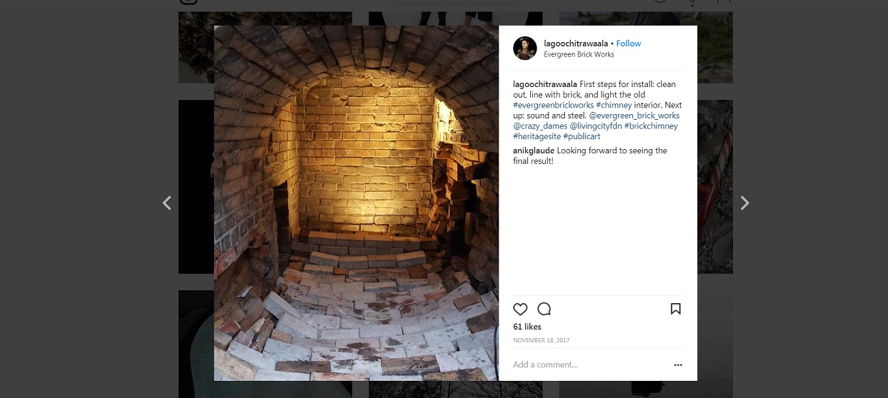Viewport: 888px width, 398px height.
Task: Open the #chimney hashtag link
Action: click(x=613, y=105)
